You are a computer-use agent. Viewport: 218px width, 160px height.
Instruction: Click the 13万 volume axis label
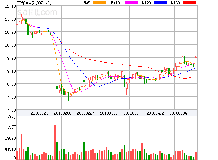click(11, 127)
